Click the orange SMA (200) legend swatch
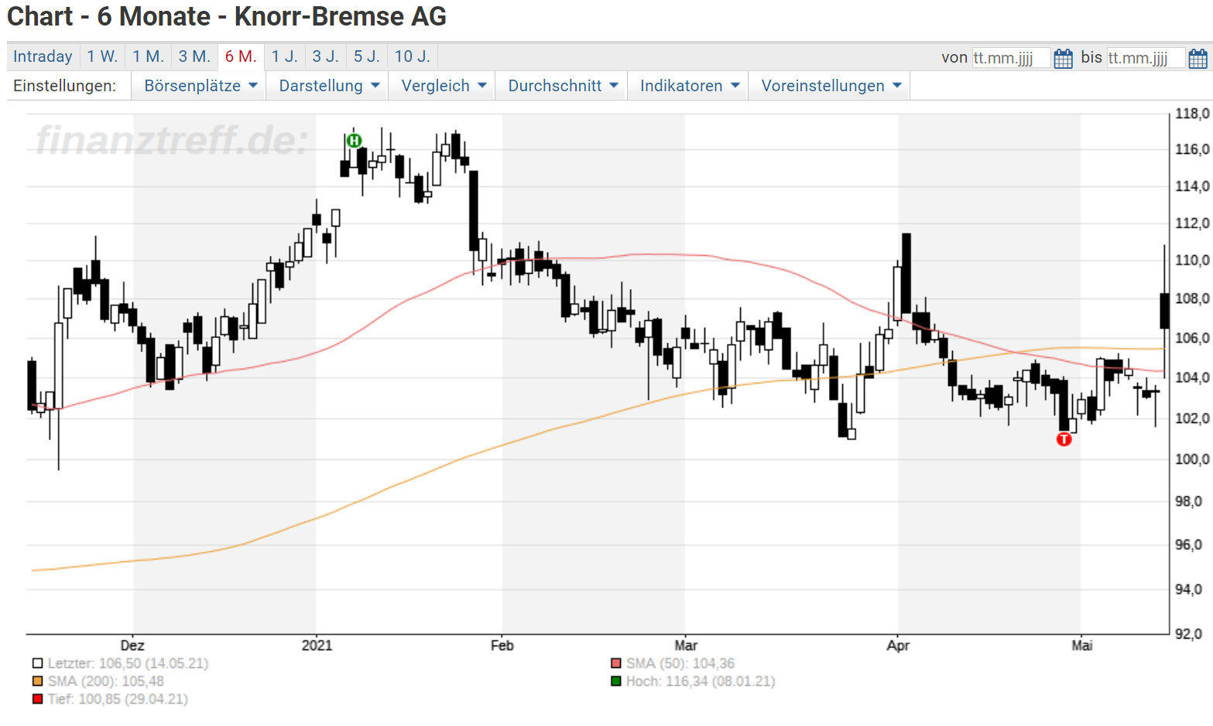Screen dimensions: 1213x726 tap(37, 681)
